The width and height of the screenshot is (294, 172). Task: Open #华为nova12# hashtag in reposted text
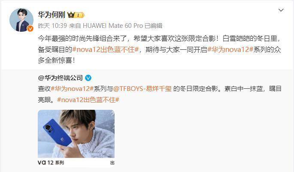point(72,89)
